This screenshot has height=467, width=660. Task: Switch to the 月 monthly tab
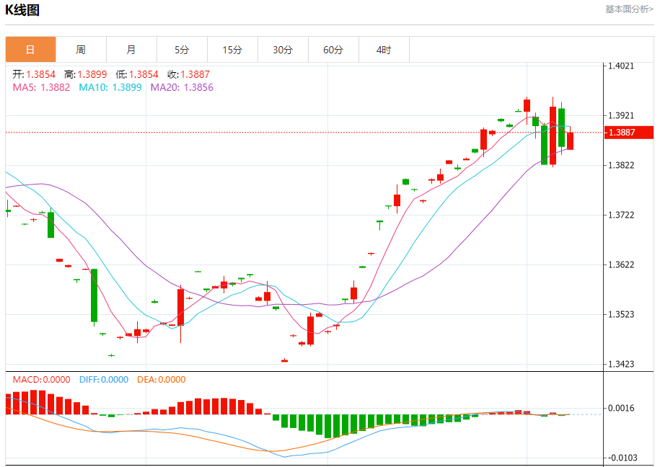point(131,50)
